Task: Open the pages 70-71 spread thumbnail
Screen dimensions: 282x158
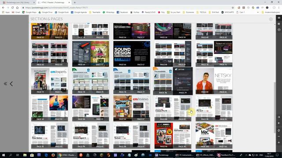Action: pyautogui.click(x=214, y=54)
